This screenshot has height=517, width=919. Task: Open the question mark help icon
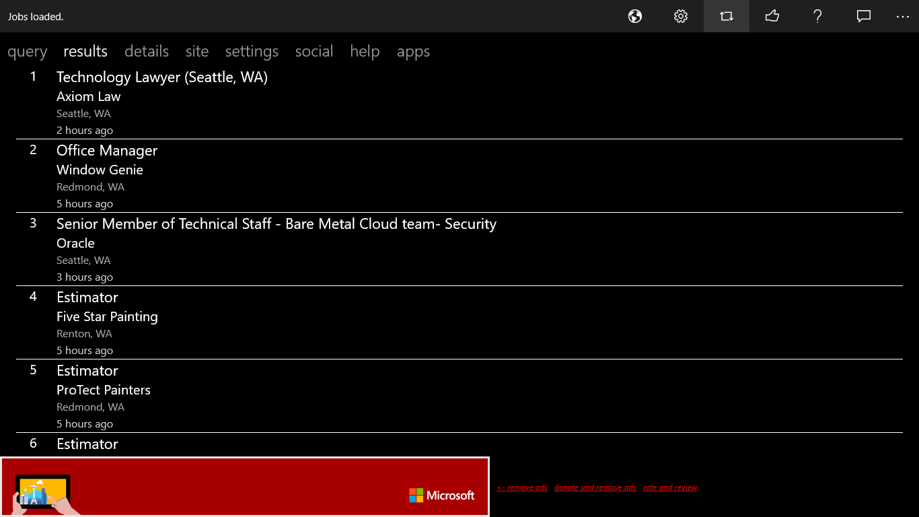[x=818, y=16]
